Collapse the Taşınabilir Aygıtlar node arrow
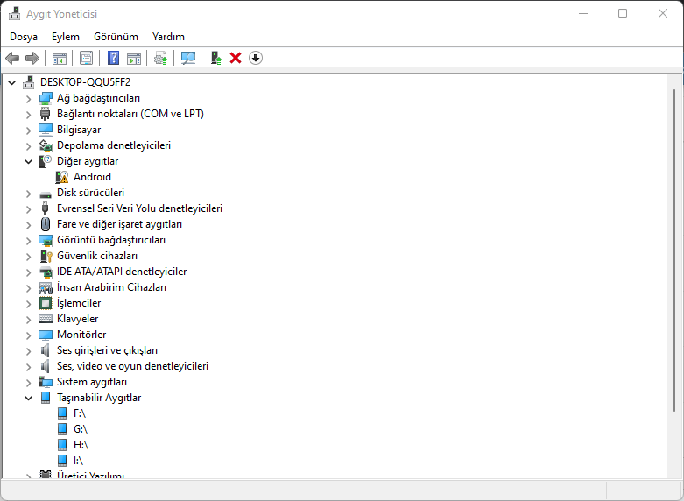The image size is (684, 501). (x=28, y=398)
